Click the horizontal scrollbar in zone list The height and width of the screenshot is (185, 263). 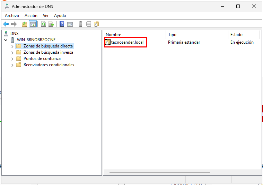pyautogui.click(x=159, y=172)
